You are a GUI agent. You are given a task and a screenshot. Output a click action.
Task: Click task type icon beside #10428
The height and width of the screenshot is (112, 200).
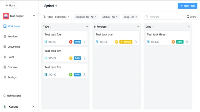click(x=148, y=42)
